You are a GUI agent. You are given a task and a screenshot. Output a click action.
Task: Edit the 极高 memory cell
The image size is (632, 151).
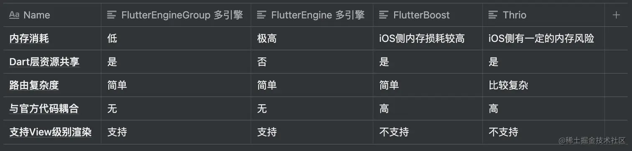[312, 39]
